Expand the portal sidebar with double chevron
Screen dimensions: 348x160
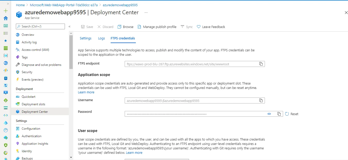pyautogui.click(x=8, y=4)
